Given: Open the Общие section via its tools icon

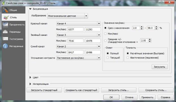Looking at the screenshot, I should tap(5, 10).
